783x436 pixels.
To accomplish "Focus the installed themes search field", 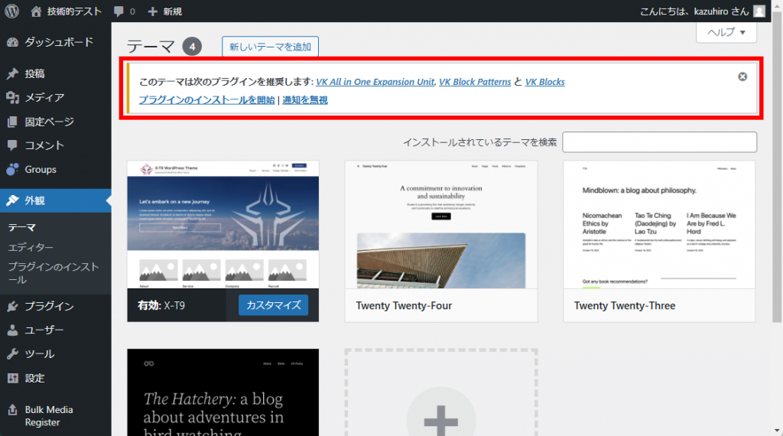I will 659,142.
